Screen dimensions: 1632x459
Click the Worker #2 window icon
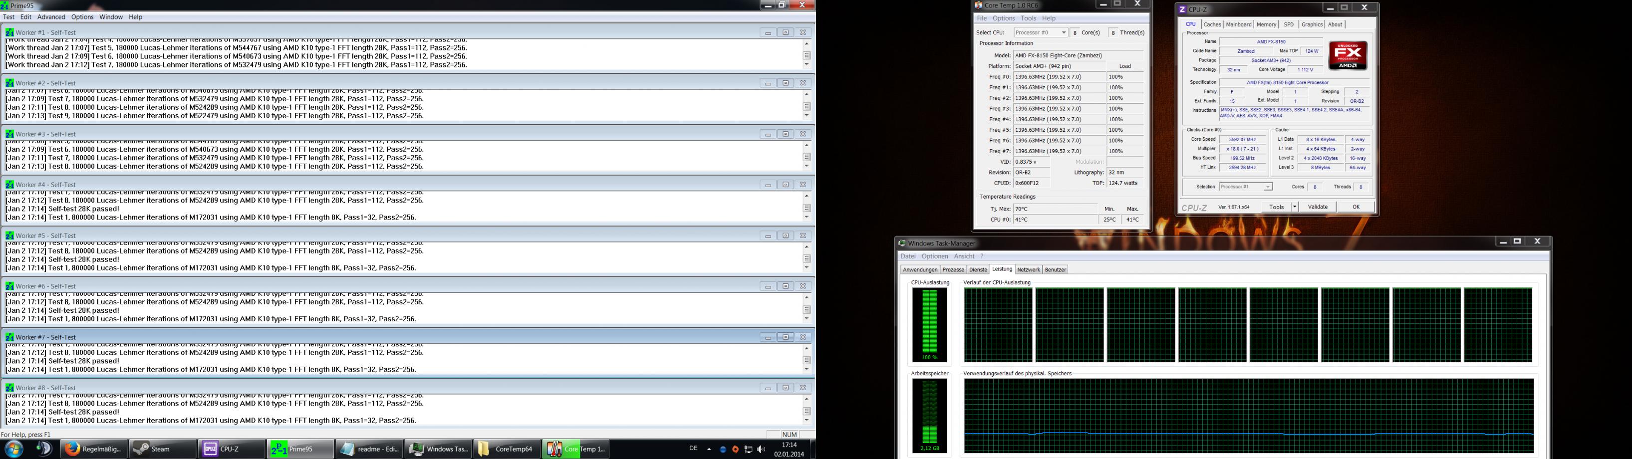[x=9, y=83]
